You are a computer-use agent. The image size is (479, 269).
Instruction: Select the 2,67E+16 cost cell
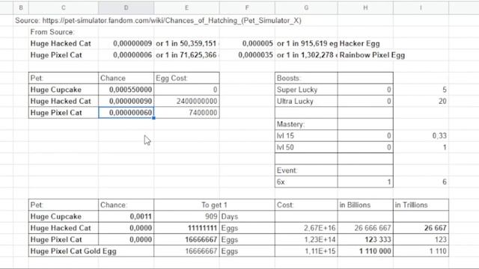(306, 228)
